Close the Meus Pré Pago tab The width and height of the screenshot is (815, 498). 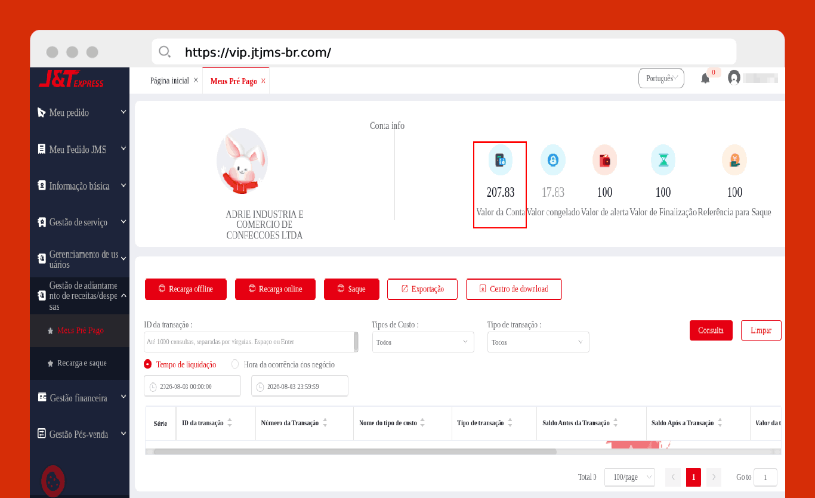[x=263, y=81]
